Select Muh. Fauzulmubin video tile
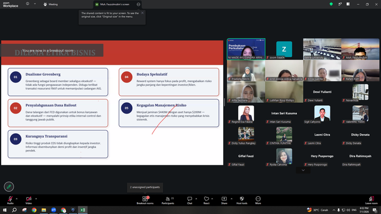The image size is (381, 214). pos(360,49)
